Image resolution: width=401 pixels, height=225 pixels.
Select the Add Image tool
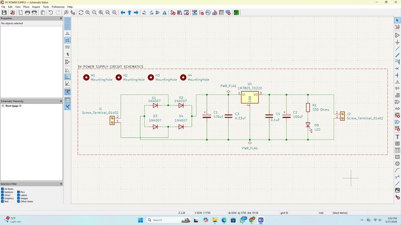tap(397, 190)
